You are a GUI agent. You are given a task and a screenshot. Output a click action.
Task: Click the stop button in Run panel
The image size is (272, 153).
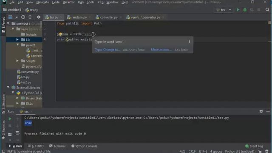coord(10,126)
